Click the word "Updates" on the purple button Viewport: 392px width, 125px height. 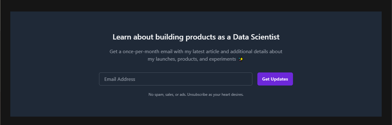click(279, 79)
